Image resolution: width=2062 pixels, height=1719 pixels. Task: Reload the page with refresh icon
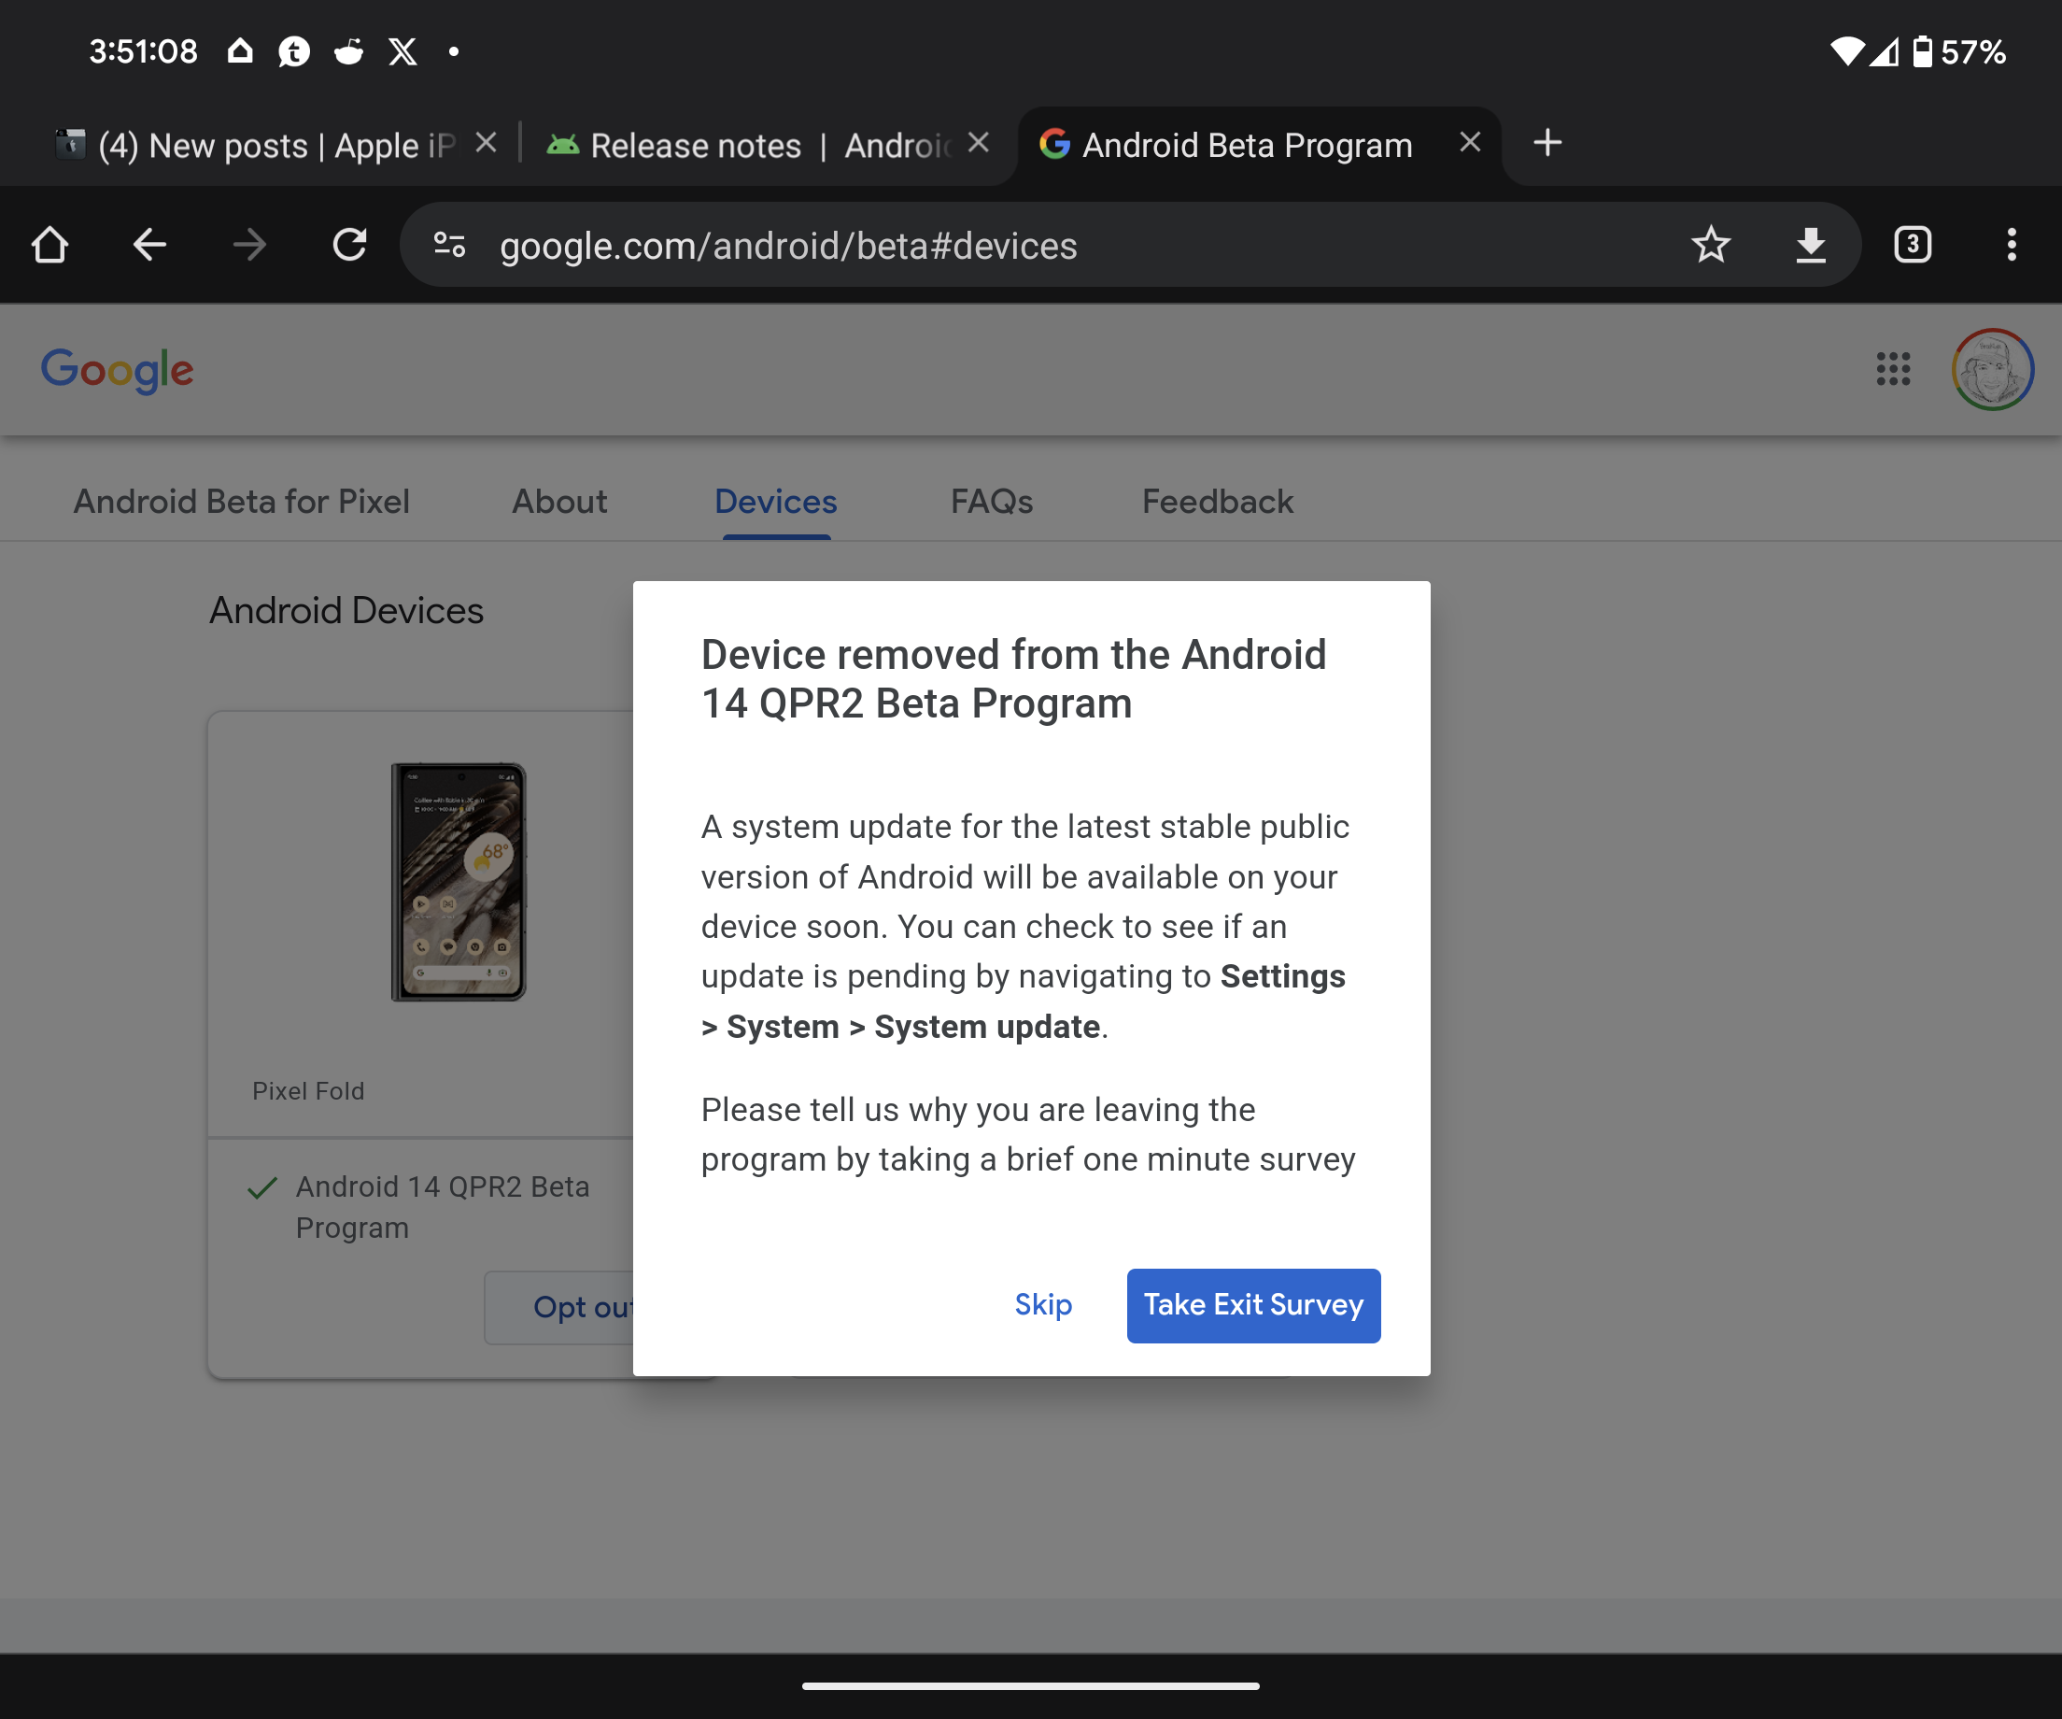point(349,245)
